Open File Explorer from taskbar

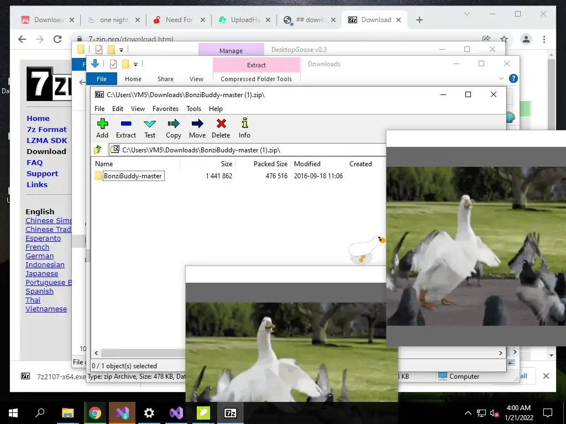tap(67, 413)
